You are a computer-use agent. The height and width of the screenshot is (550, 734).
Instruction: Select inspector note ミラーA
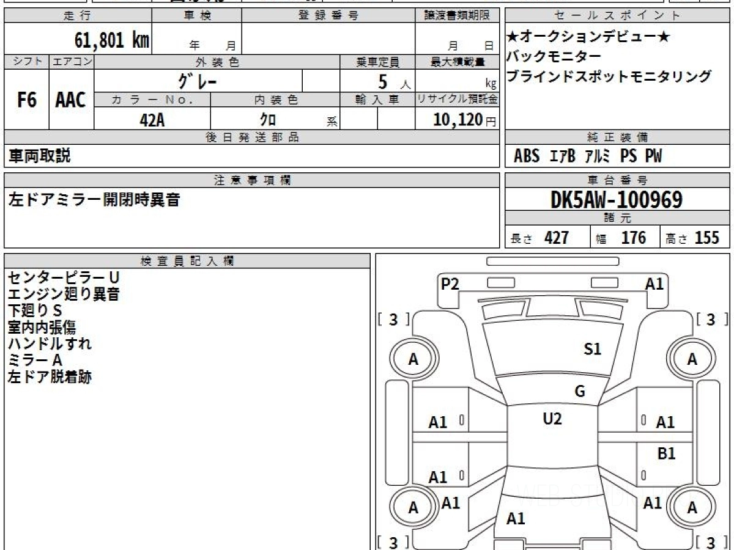tap(35, 361)
